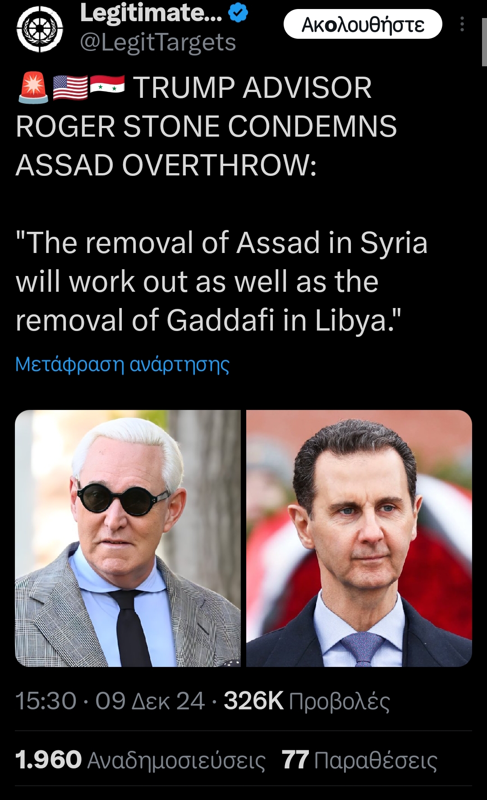View the 326K Προβολές view count
The image size is (487, 800).
(307, 701)
